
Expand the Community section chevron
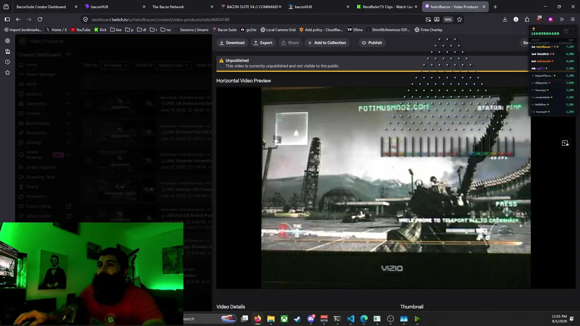(68, 104)
